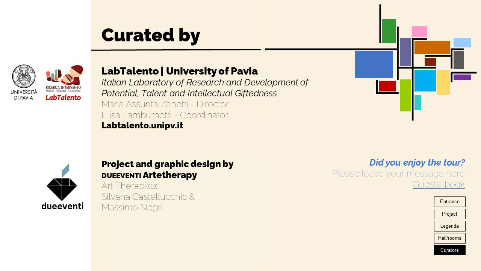Click the small purple bar in artwork
This screenshot has height=271, width=481.
(462, 77)
